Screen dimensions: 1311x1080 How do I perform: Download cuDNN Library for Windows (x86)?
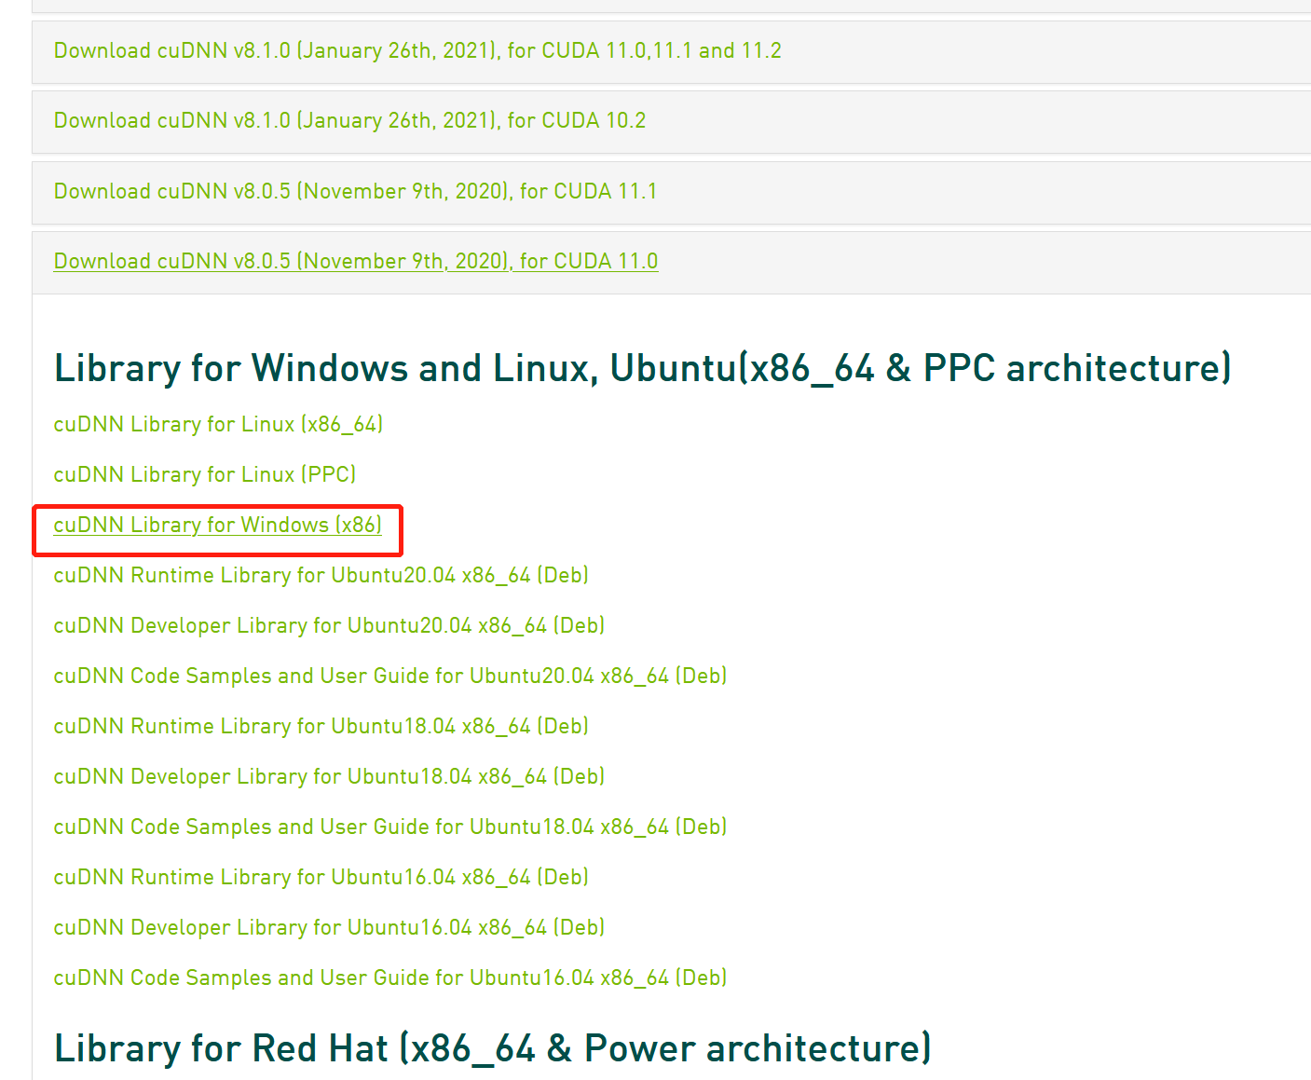click(x=218, y=525)
